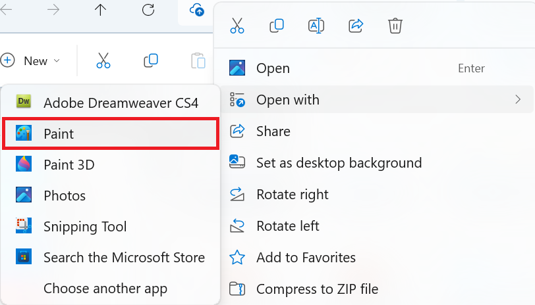Click the Copy icon in Explorer toolbar
535x305 pixels.
151,61
